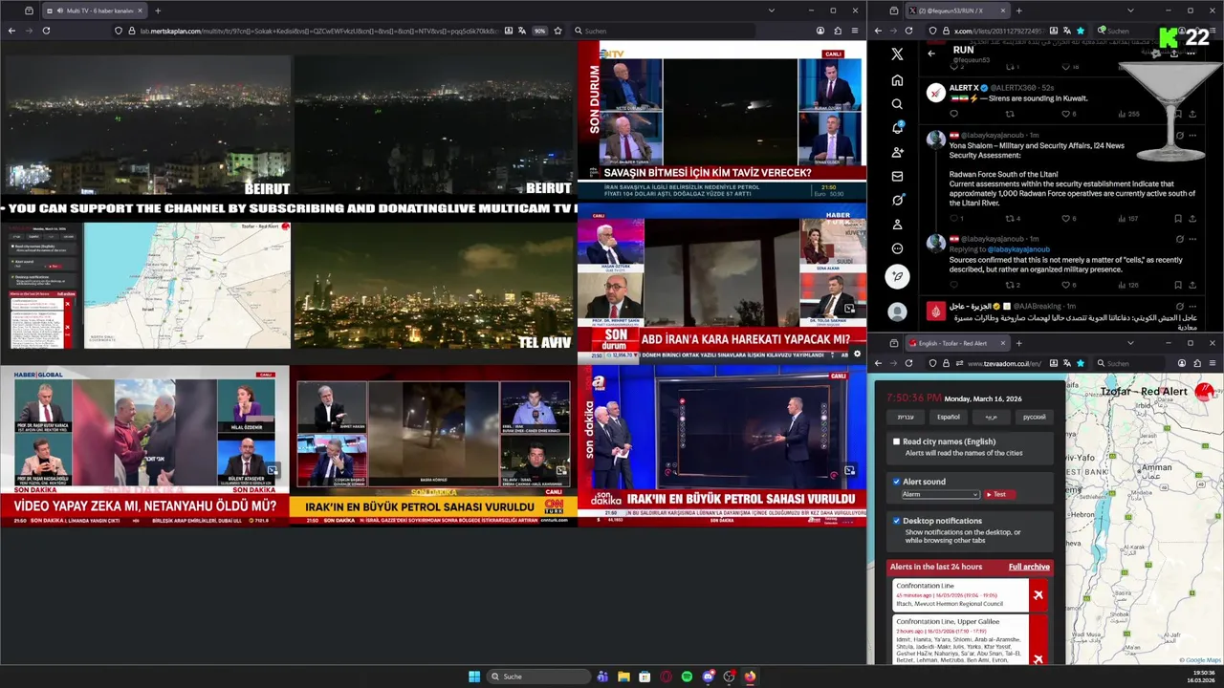This screenshot has width=1224, height=688.
Task: Click the Tel Aviv skyline camera feed
Action: (x=433, y=286)
